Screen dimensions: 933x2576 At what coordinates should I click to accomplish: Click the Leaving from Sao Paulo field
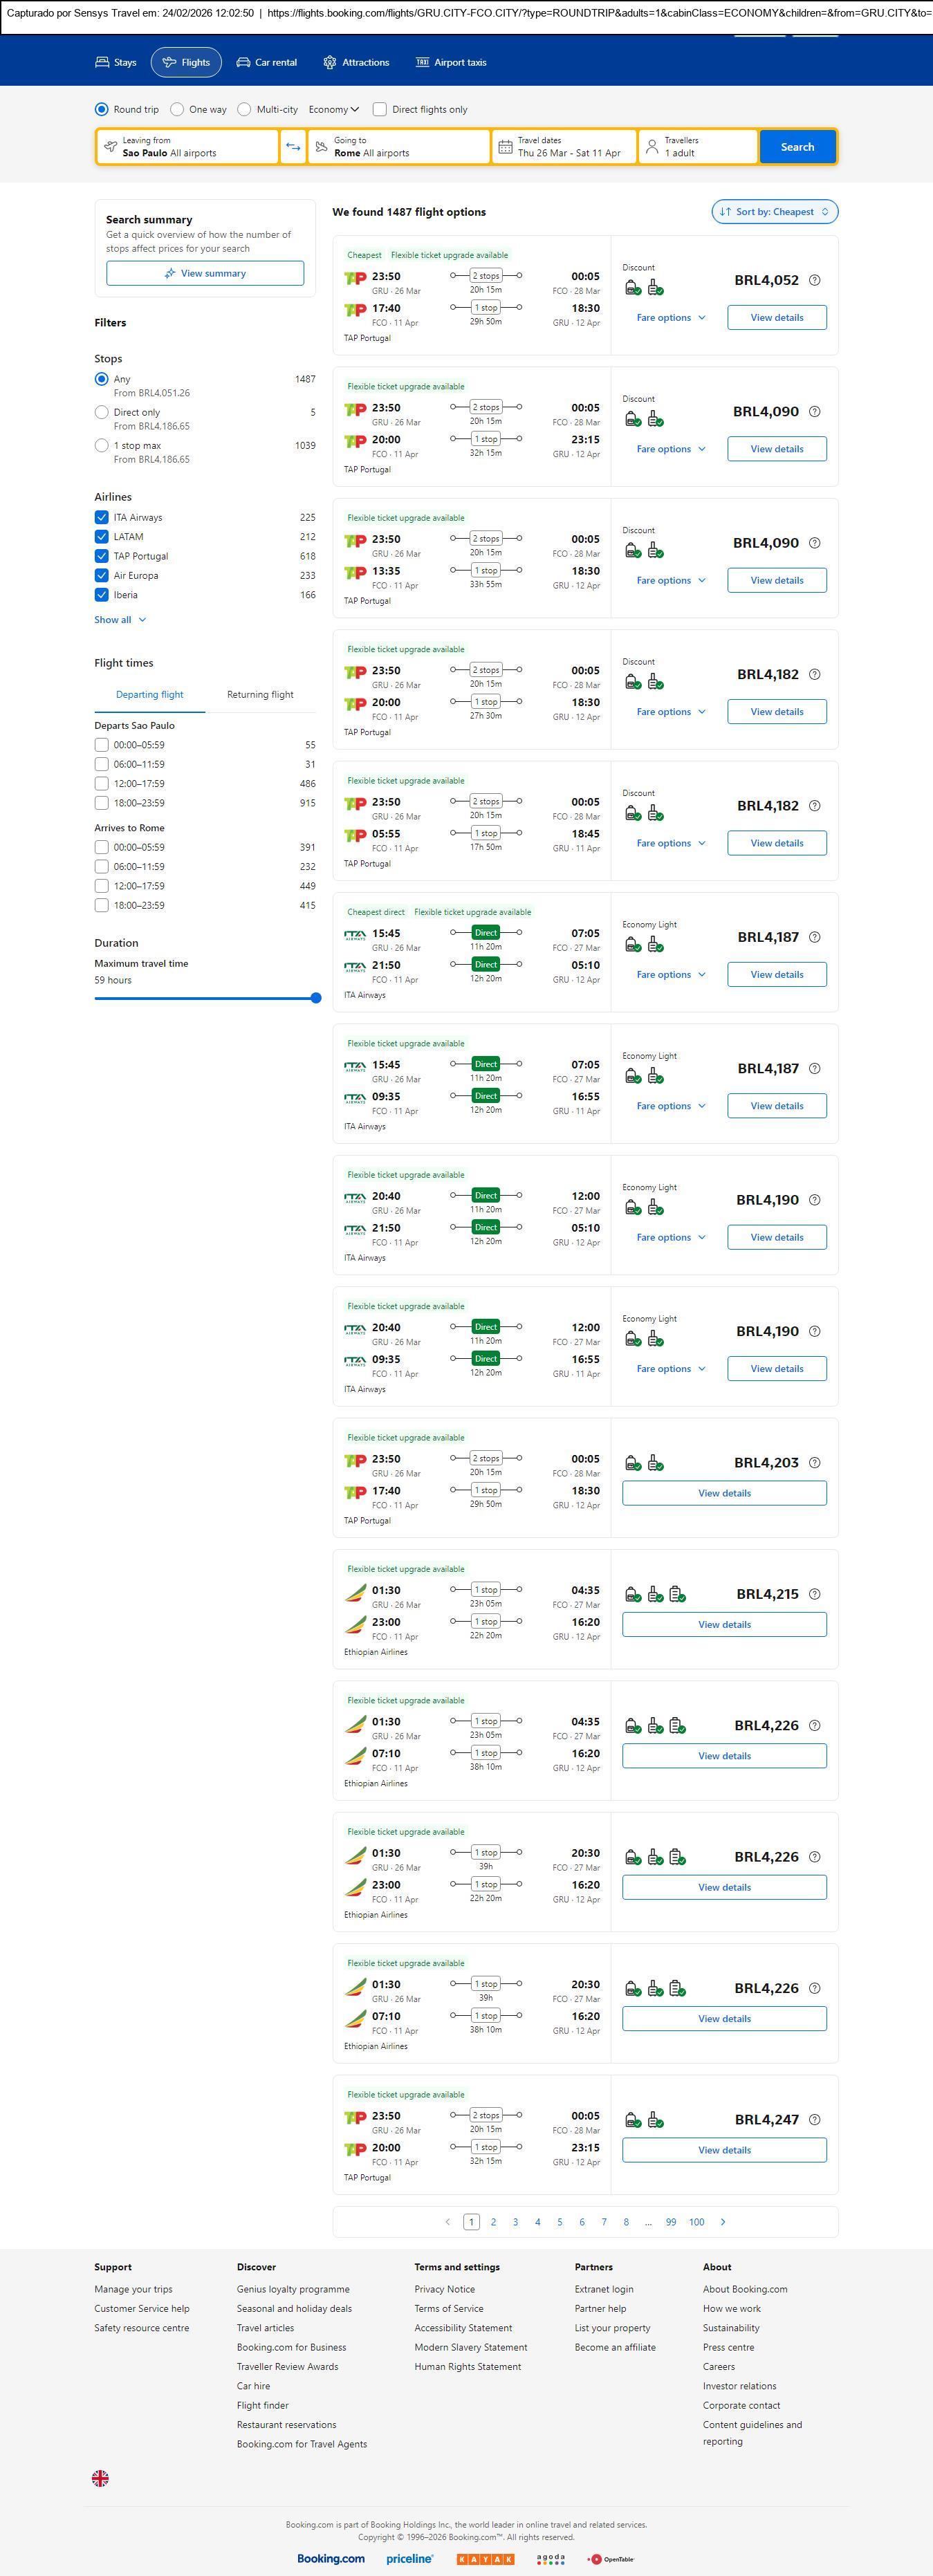(x=187, y=147)
